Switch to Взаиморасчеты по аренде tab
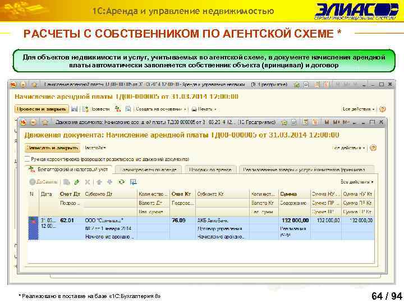Viewport: 404px width, 303px height. tap(149, 170)
